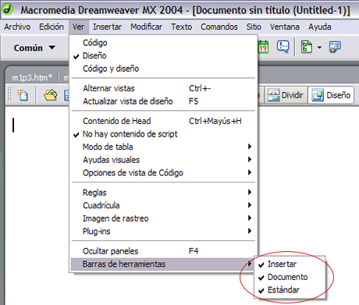Screen dimensions: 359x305
Task: Click the comment speech bubble icon
Action: point(283,47)
